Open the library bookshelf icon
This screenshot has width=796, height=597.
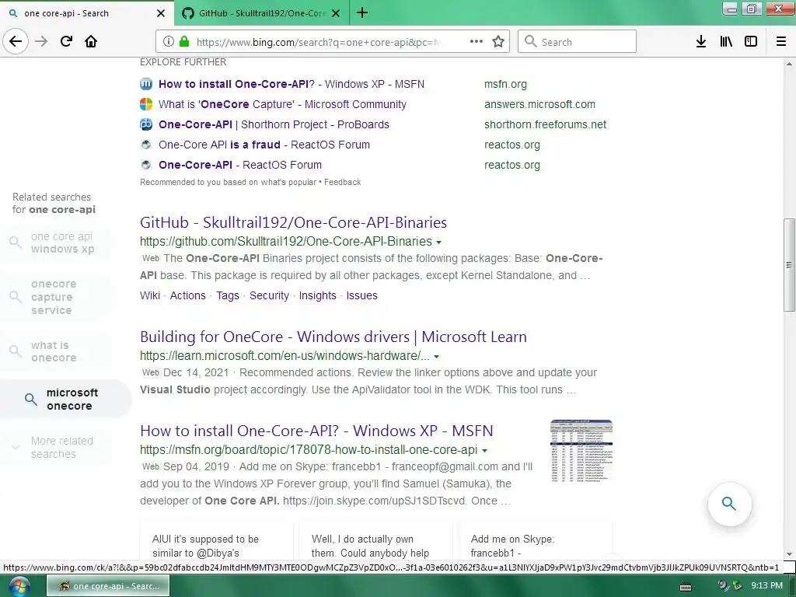tap(726, 42)
